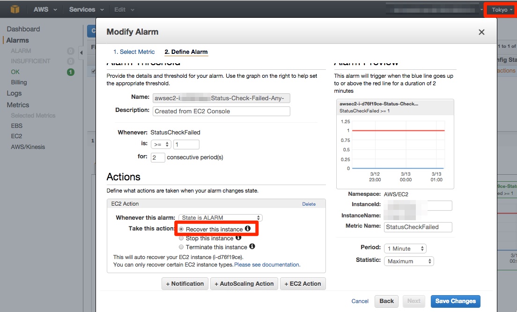
Task: Close the Modify Alarm dialog
Action: [481, 32]
